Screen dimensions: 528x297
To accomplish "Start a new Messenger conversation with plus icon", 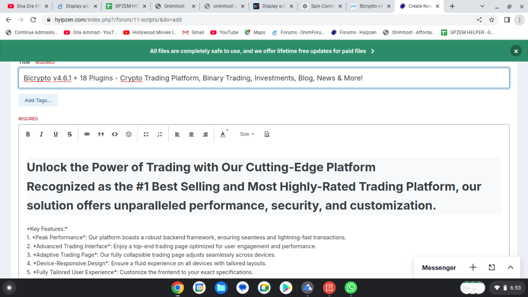I will point(473,268).
